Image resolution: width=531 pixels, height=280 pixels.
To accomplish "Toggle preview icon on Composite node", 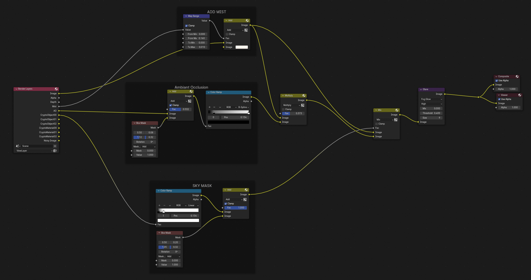I will coord(517,76).
